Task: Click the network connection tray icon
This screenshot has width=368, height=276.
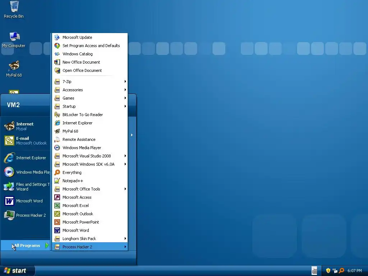Action: pyautogui.click(x=335, y=271)
